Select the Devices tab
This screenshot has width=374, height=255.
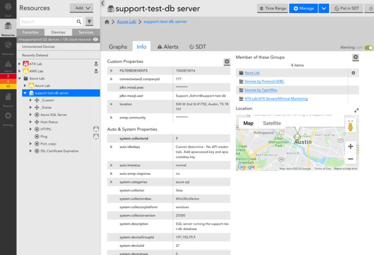coord(58,32)
